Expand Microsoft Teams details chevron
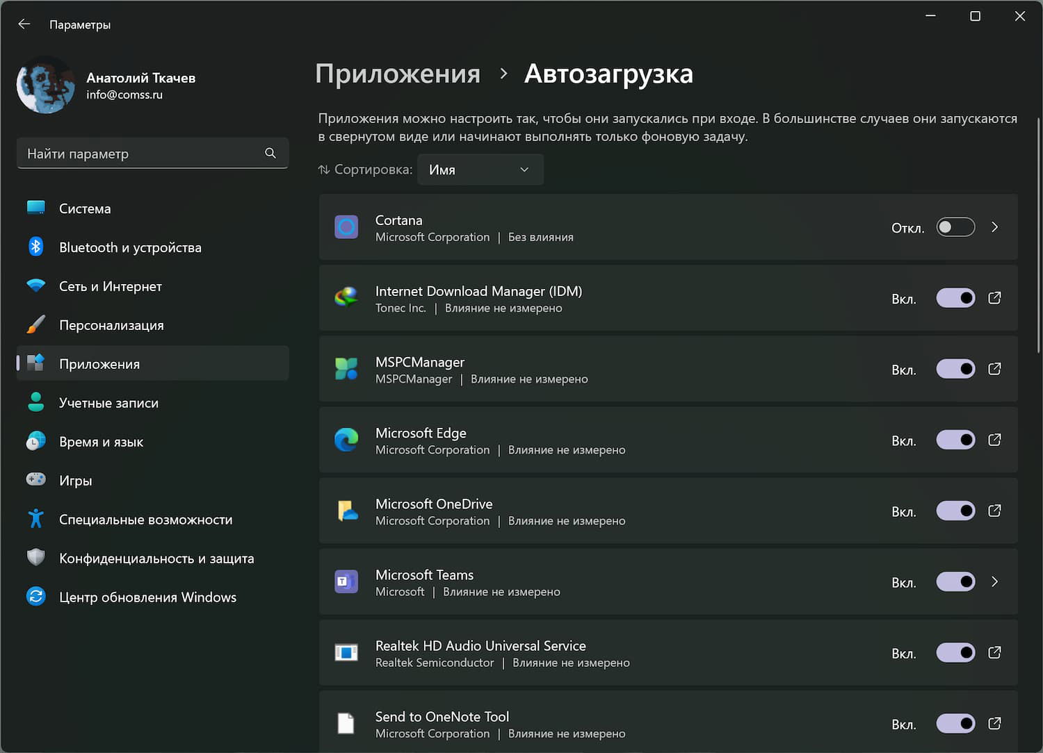 (x=994, y=581)
